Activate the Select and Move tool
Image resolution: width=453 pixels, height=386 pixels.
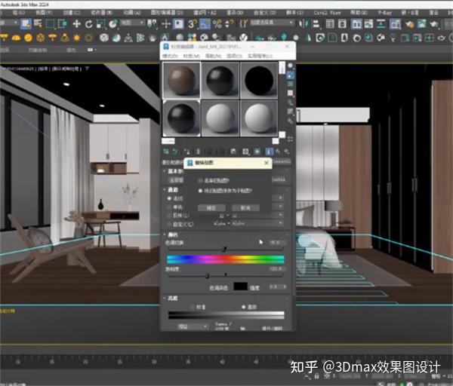coord(76,23)
